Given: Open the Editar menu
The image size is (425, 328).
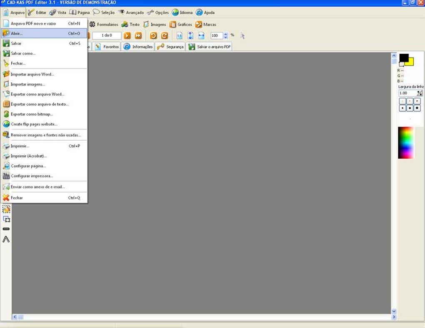Looking at the screenshot, I should [x=37, y=12].
